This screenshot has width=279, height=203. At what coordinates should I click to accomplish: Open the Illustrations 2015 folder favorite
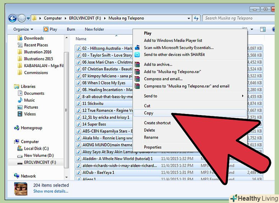coord(35,59)
